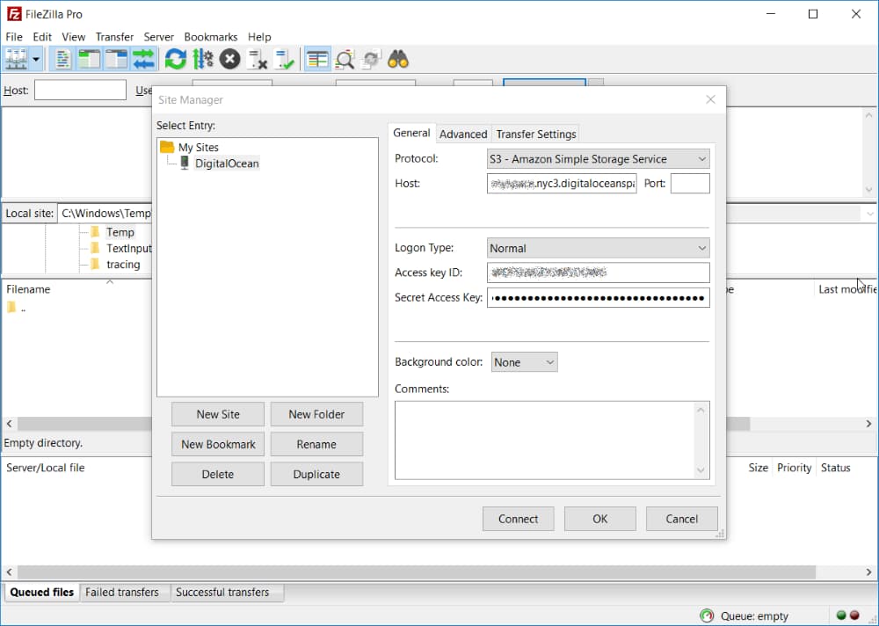The height and width of the screenshot is (626, 879).
Task: Toggle processing of the transfer queue icon
Action: pyautogui.click(x=202, y=59)
